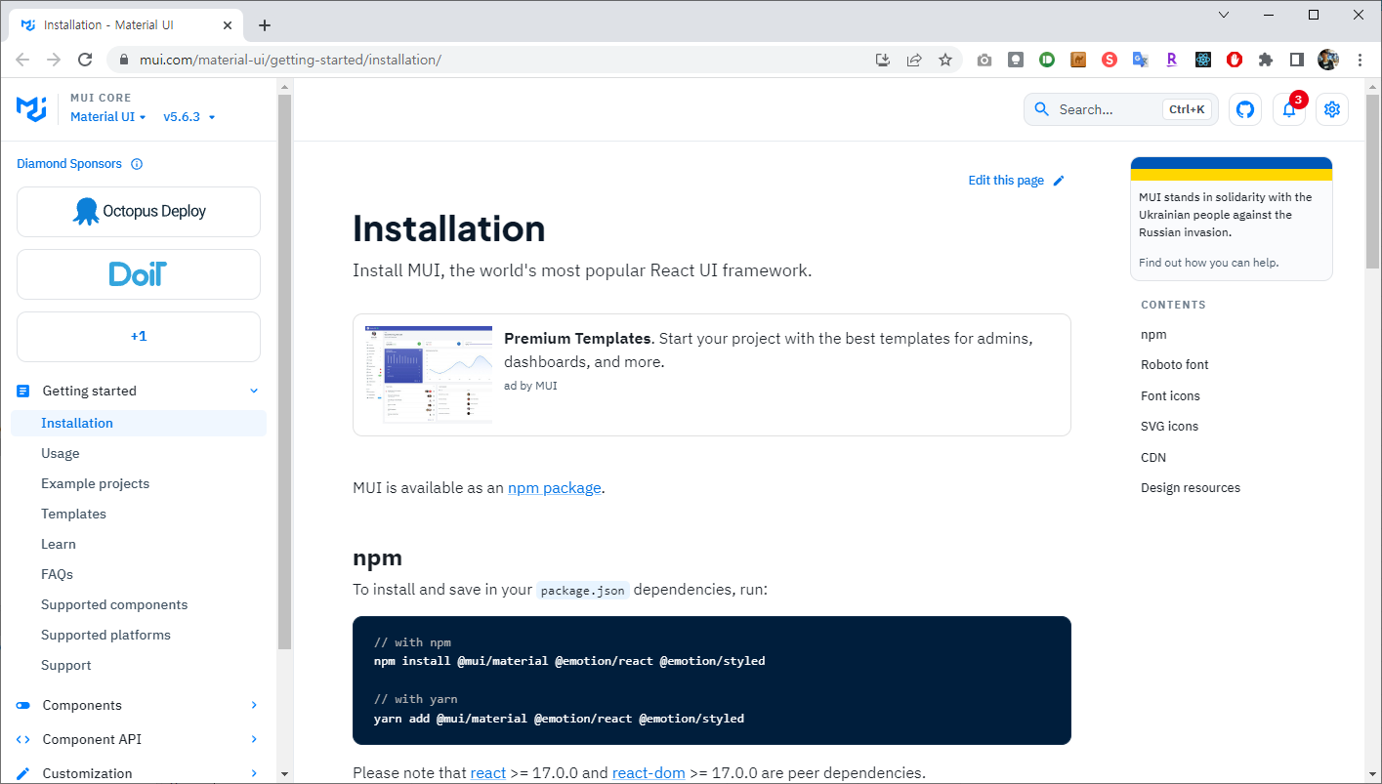This screenshot has width=1382, height=784.
Task: Follow the npm package link
Action: click(554, 487)
